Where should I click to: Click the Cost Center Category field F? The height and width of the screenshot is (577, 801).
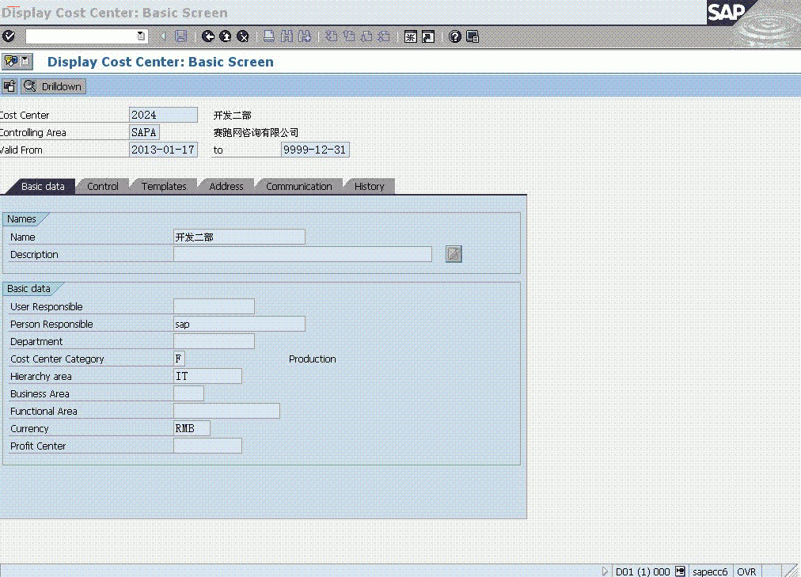coord(179,359)
